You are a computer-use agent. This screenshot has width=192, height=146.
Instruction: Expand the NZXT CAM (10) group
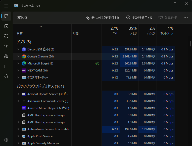click(x=18, y=70)
